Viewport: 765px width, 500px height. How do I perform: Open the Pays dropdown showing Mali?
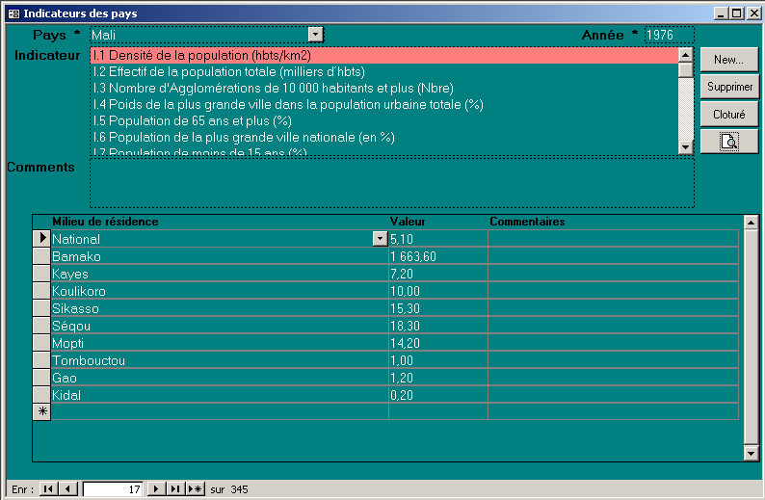(x=315, y=35)
